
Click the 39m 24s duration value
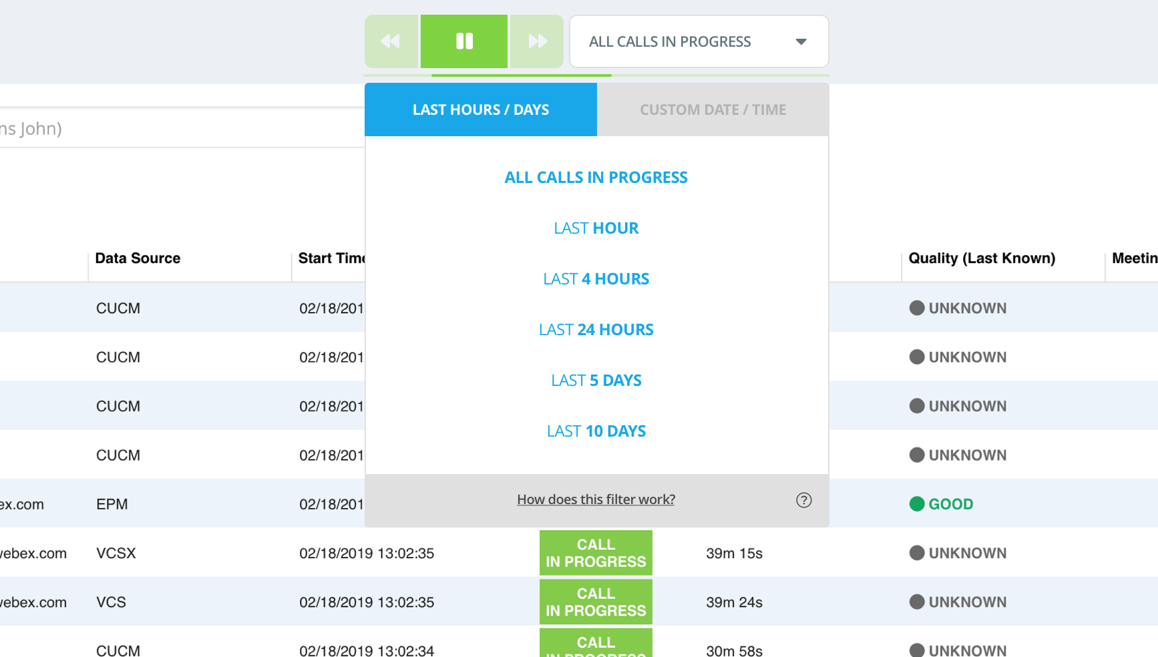point(735,602)
